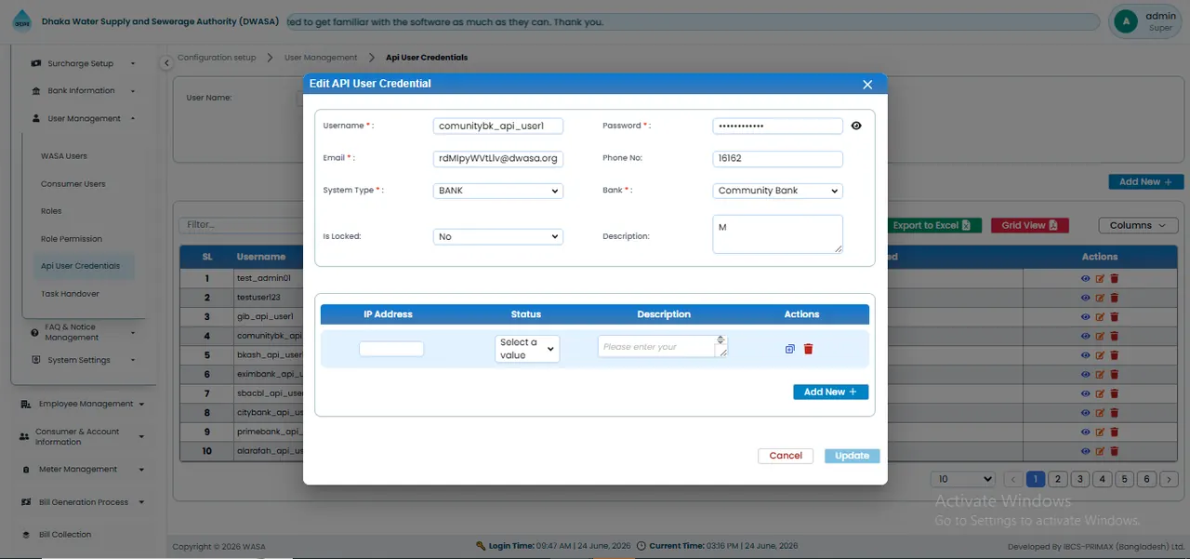Edit the gib_api_user1 row
This screenshot has width=1190, height=559.
click(x=1100, y=316)
